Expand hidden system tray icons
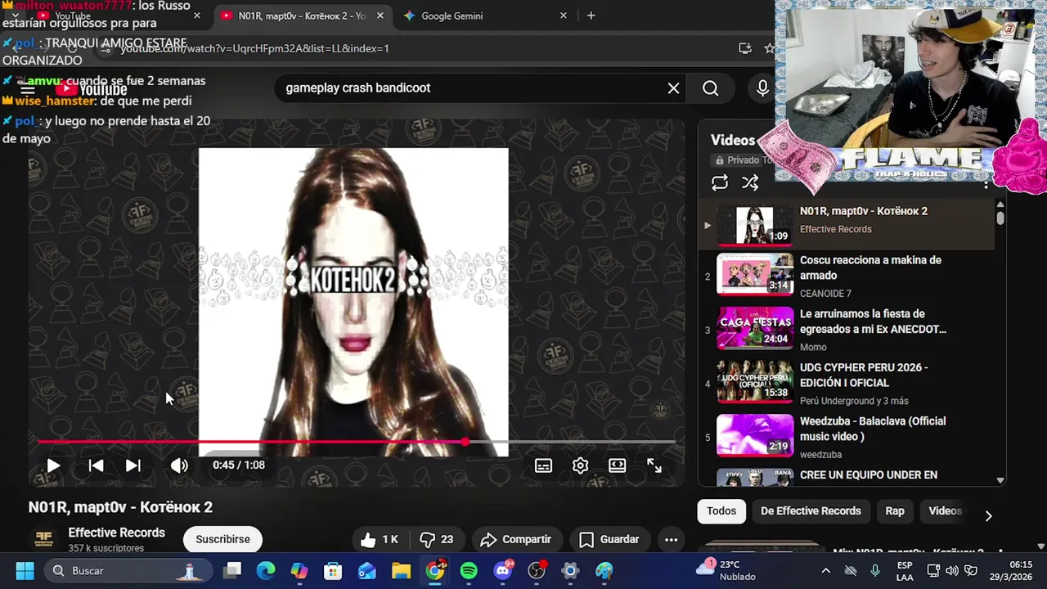Image resolution: width=1047 pixels, height=589 pixels. click(825, 571)
